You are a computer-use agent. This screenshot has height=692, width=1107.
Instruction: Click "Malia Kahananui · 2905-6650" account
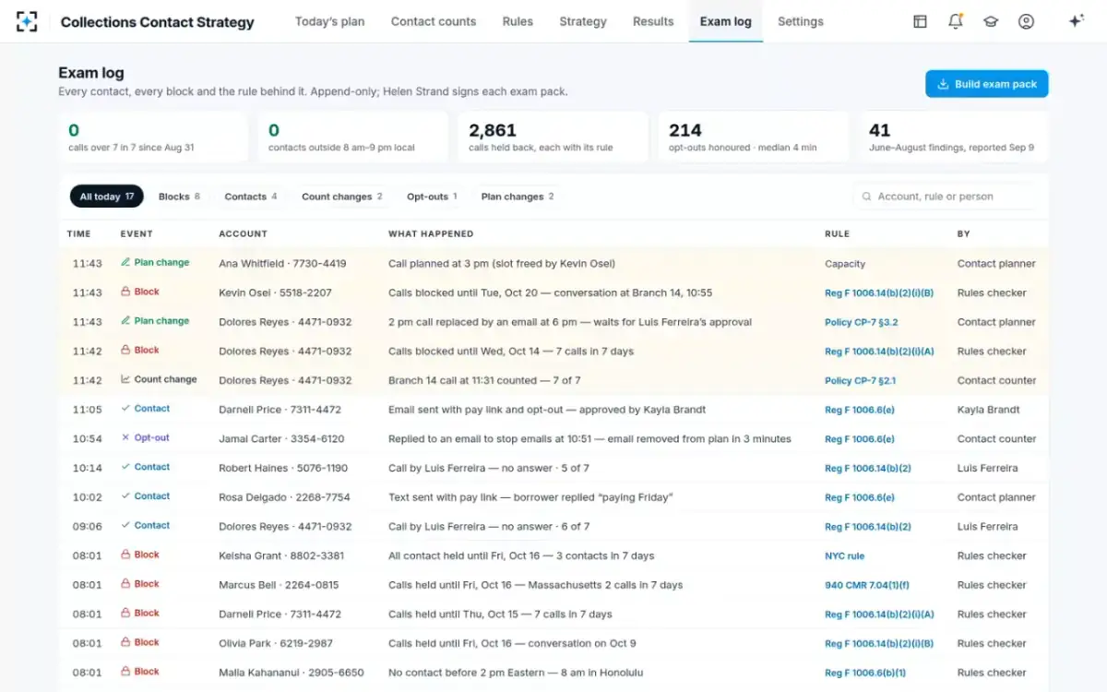pyautogui.click(x=292, y=673)
